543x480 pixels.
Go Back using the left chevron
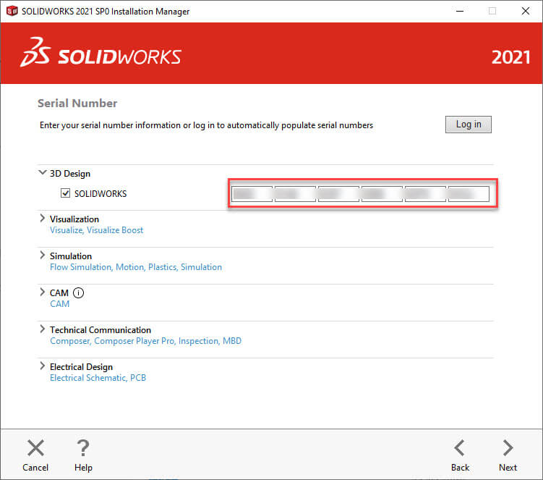460,447
